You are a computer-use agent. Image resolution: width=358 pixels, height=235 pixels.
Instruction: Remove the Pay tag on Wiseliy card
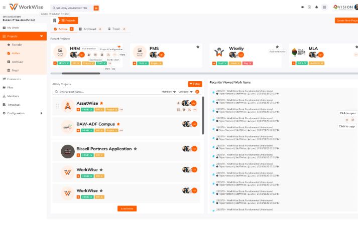(250, 63)
